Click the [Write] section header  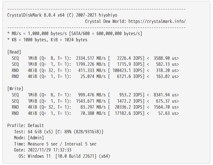click(15, 89)
